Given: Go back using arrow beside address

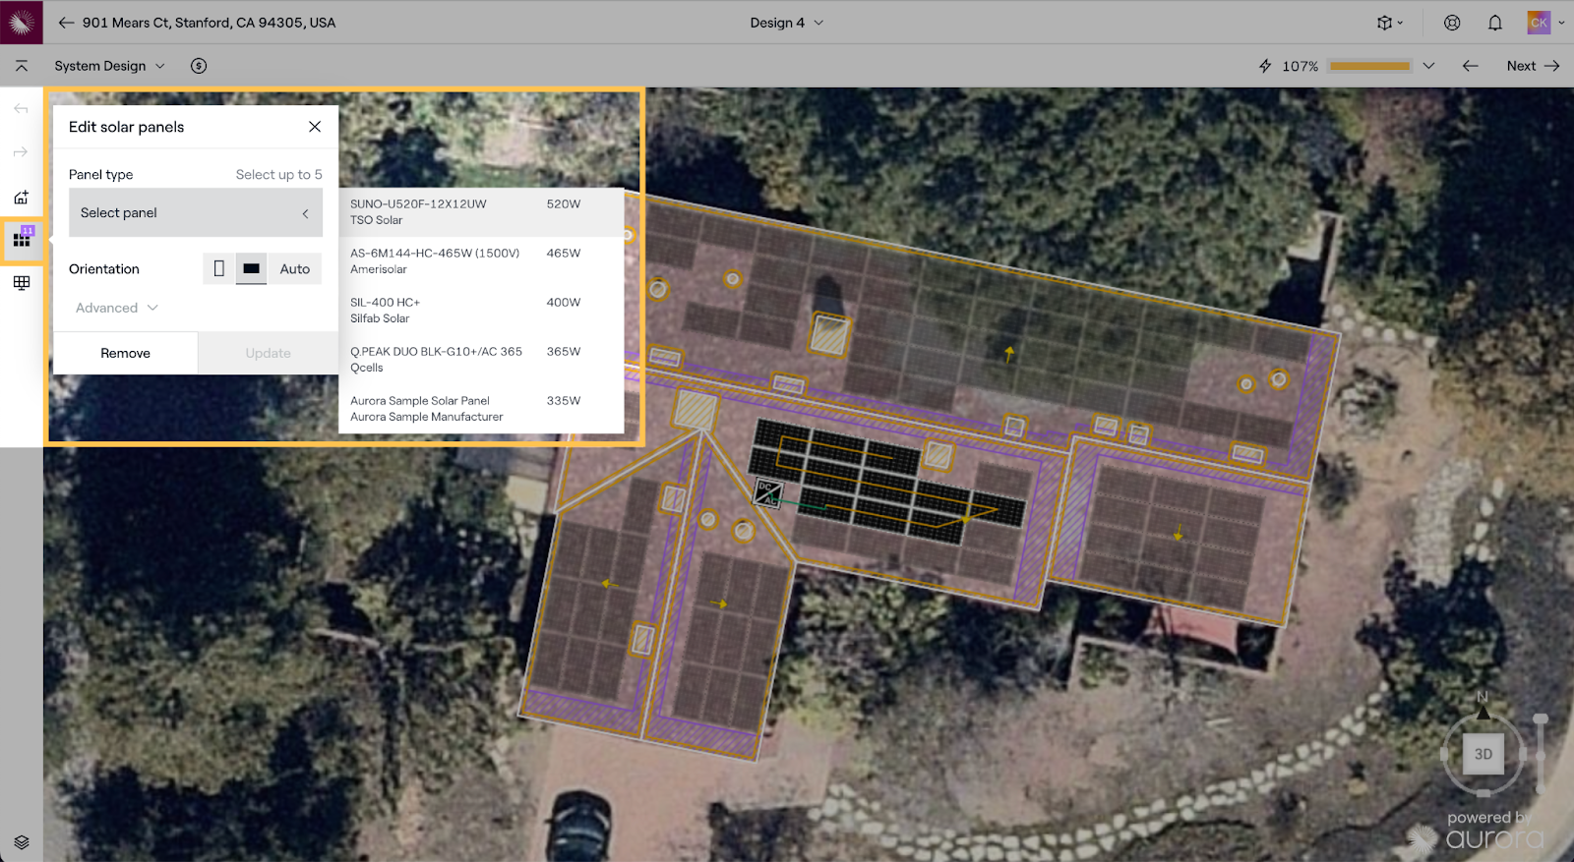Looking at the screenshot, I should coord(66,23).
